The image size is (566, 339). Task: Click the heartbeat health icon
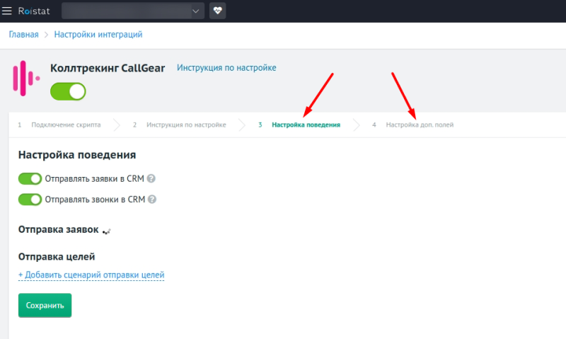[218, 11]
